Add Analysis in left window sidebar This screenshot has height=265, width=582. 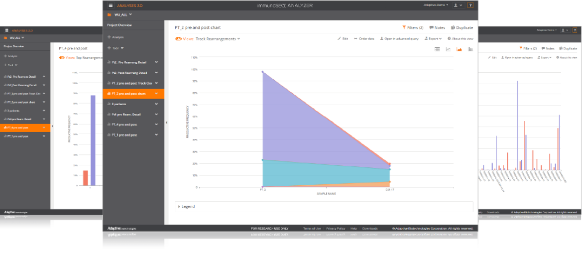[11, 56]
